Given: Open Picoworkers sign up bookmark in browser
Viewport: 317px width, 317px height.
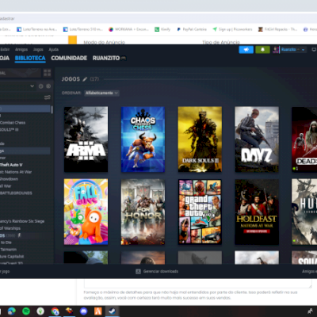Looking at the screenshot, I should (232, 29).
